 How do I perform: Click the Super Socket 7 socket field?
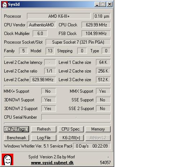pyautogui.click(x=78, y=42)
